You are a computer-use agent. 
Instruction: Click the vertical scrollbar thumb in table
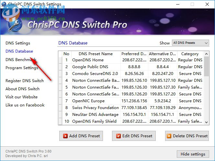coord(206,67)
